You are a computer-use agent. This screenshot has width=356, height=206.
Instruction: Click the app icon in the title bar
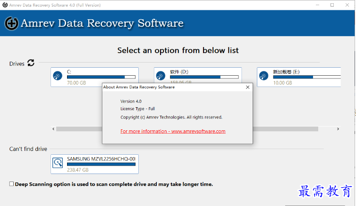5,5
